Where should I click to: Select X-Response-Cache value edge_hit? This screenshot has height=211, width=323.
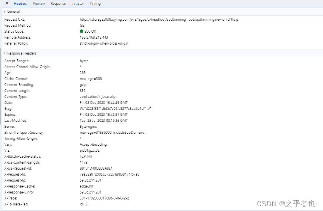coord(87,186)
